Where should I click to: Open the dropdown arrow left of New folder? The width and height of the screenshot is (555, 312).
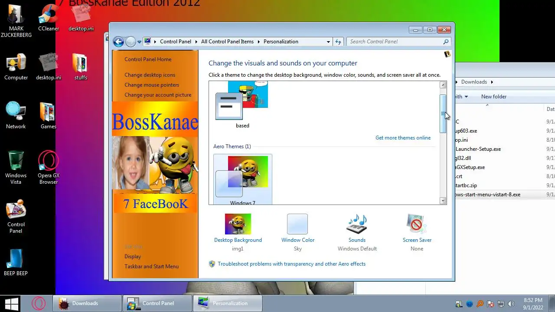click(x=466, y=97)
